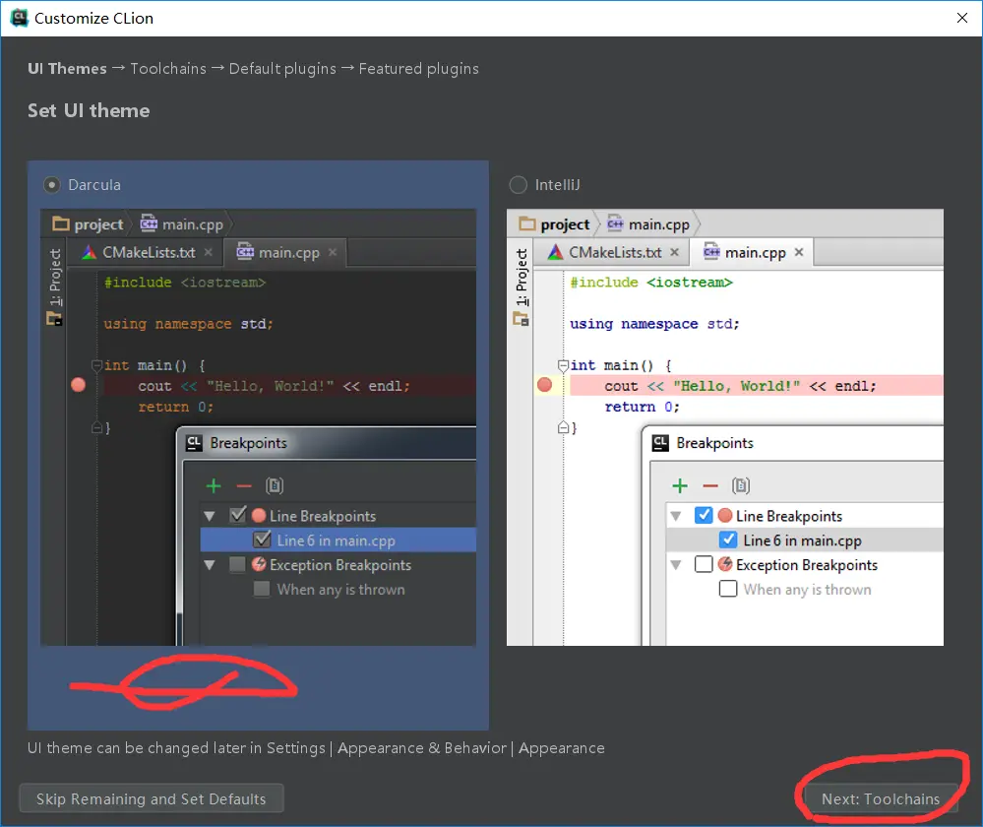Click the CLion icon of Breakpoints dialog, IntelliJ preview

pyautogui.click(x=660, y=443)
